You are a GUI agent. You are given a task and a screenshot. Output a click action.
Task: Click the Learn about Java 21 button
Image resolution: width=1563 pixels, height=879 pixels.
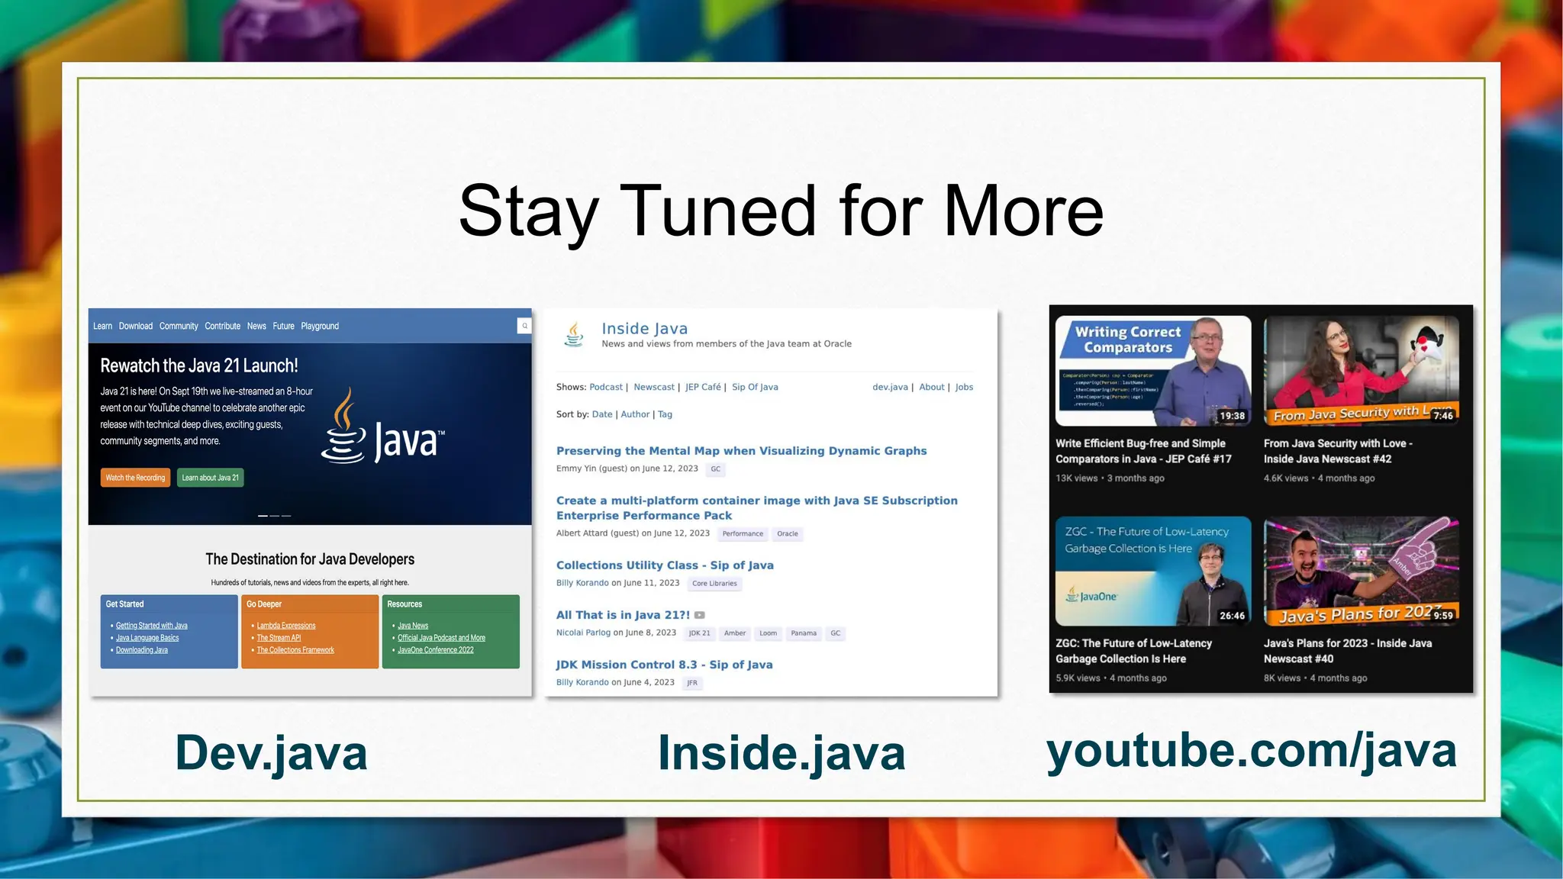click(x=210, y=478)
